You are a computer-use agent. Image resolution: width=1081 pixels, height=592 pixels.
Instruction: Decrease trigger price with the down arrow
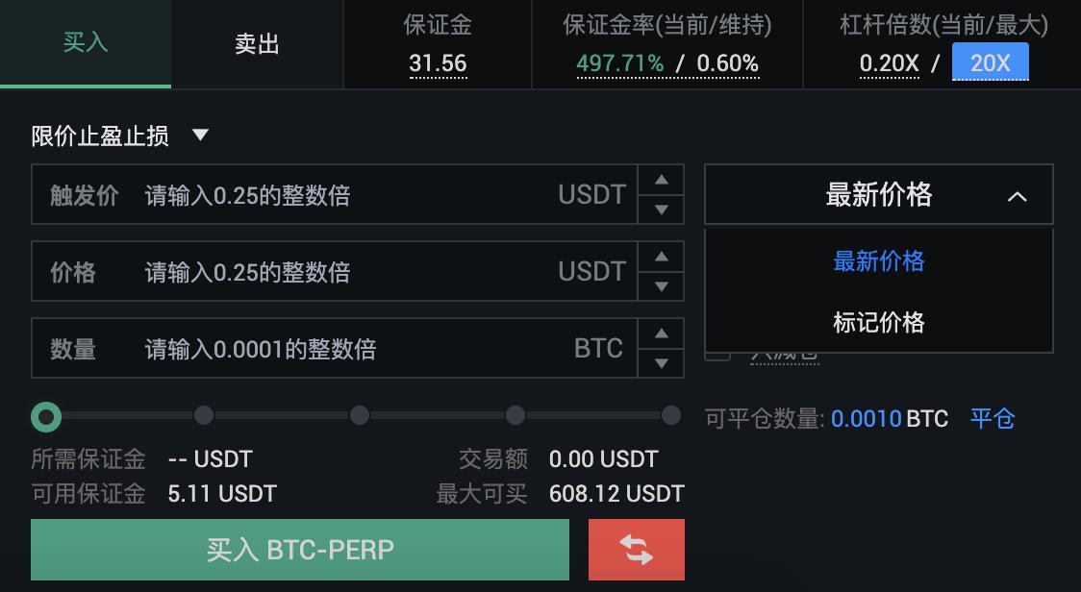[661, 209]
